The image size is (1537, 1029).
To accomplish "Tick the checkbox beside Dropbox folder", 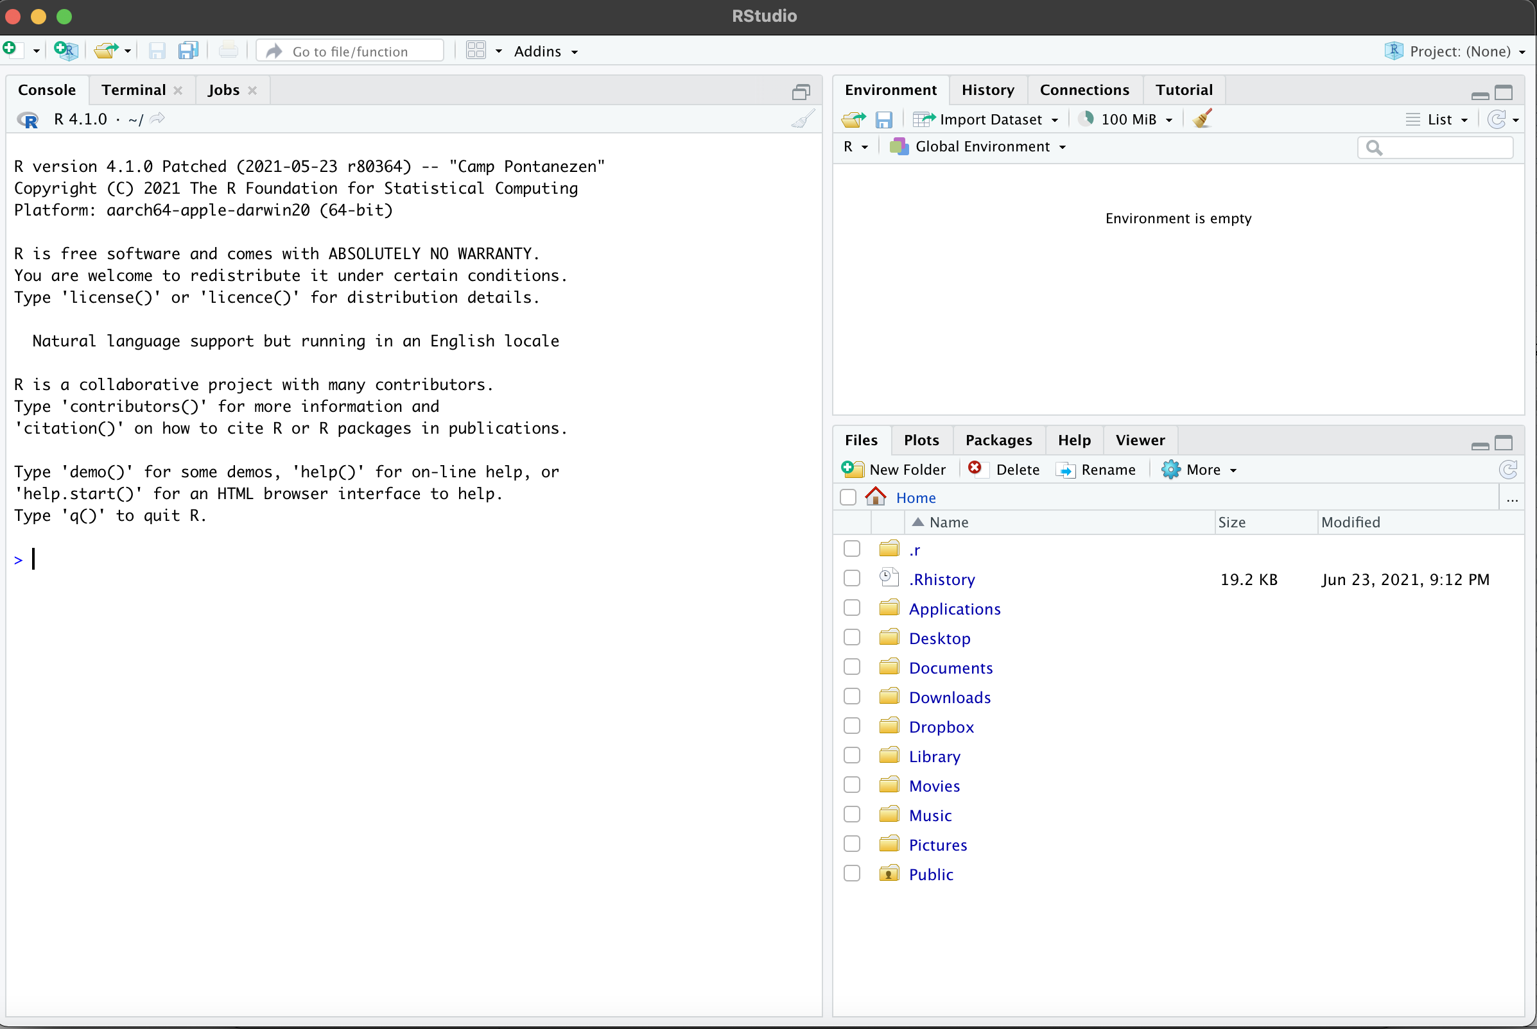I will tap(851, 726).
